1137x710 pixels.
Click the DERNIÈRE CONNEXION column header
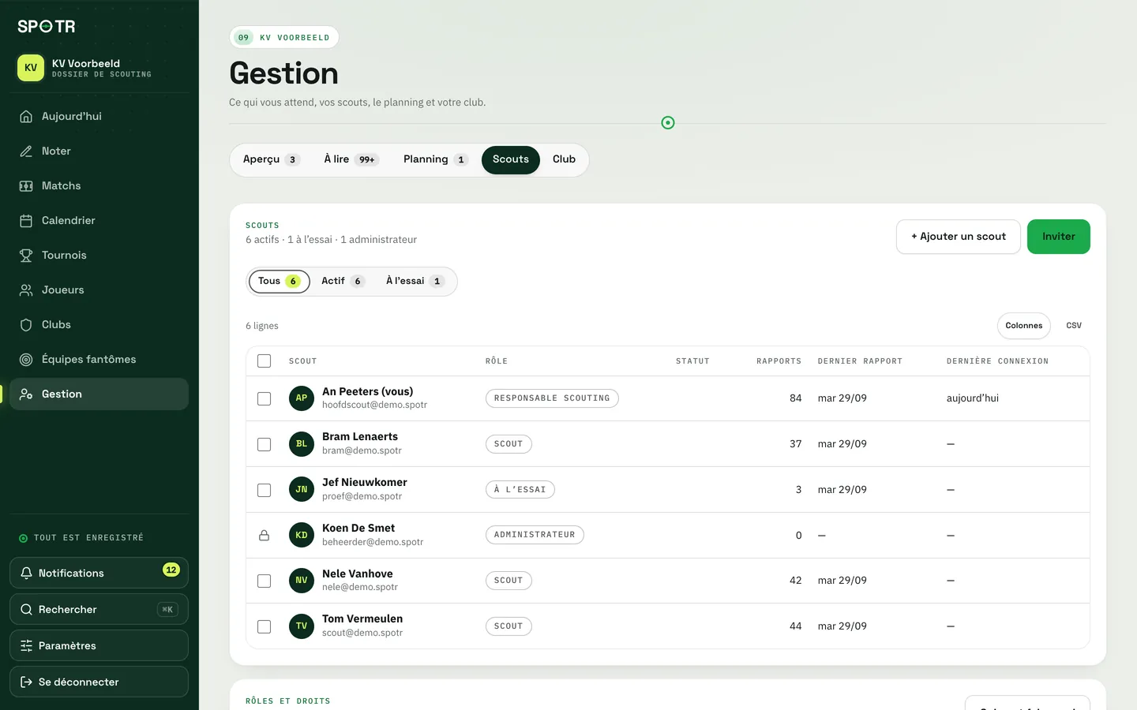[997, 361]
